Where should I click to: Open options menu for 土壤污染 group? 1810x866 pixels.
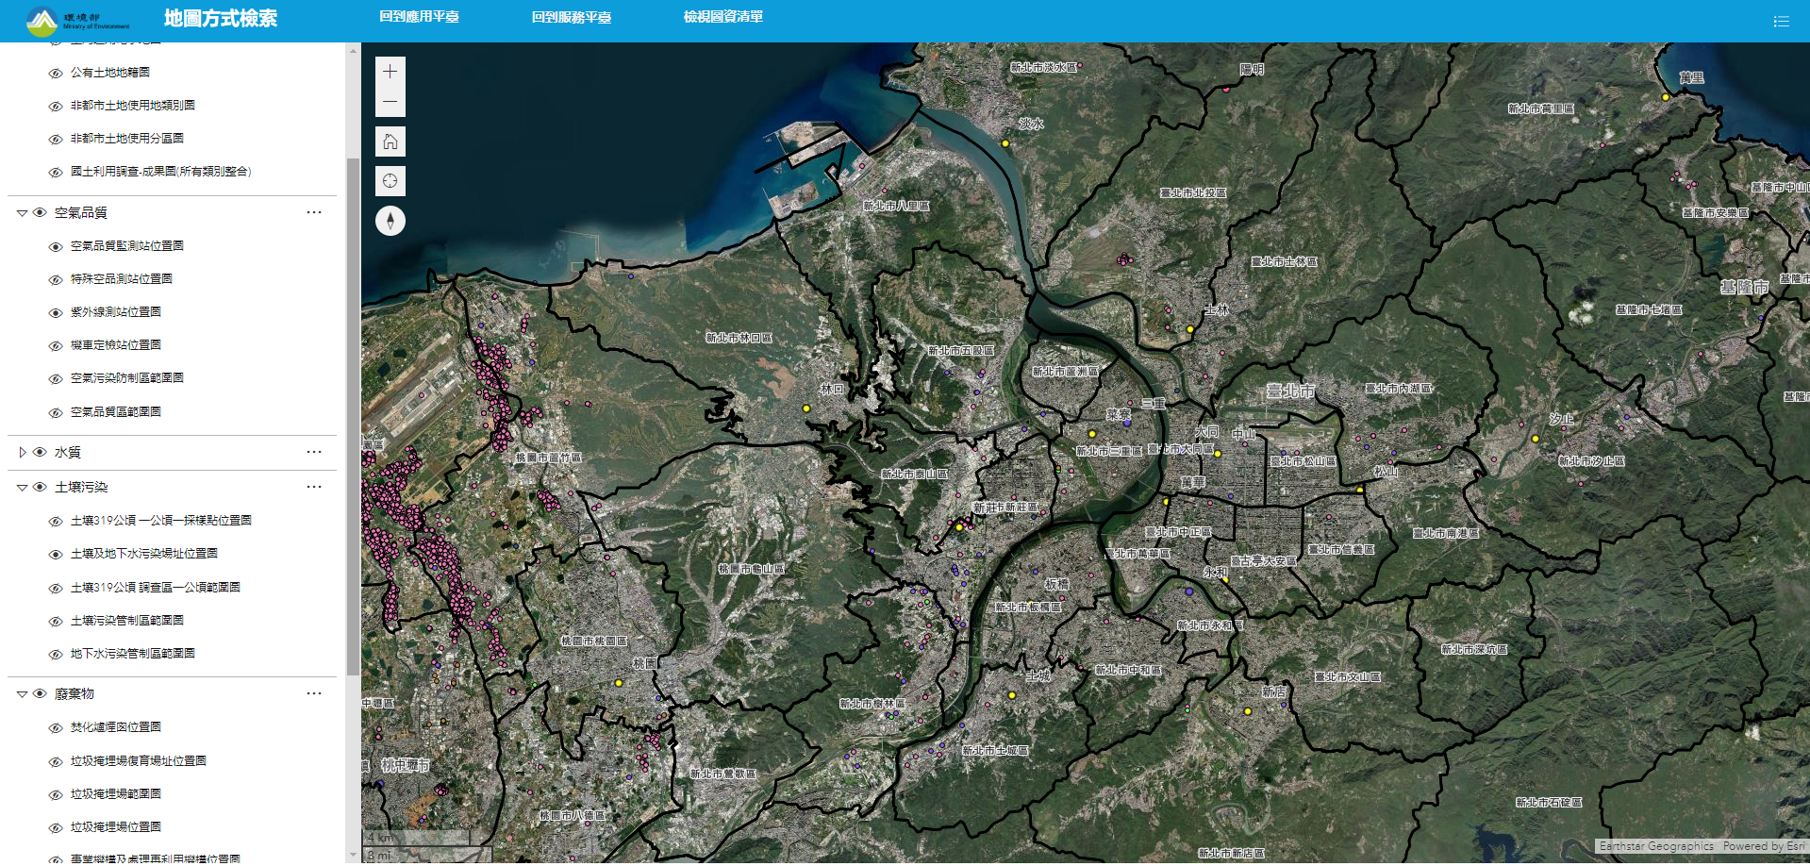pyautogui.click(x=314, y=487)
